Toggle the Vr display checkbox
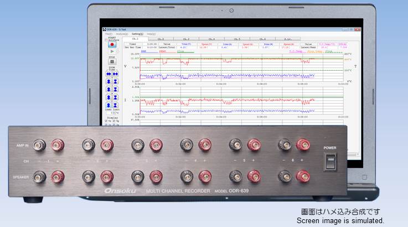Screen dimensions: 408x227 (x=106, y=121)
